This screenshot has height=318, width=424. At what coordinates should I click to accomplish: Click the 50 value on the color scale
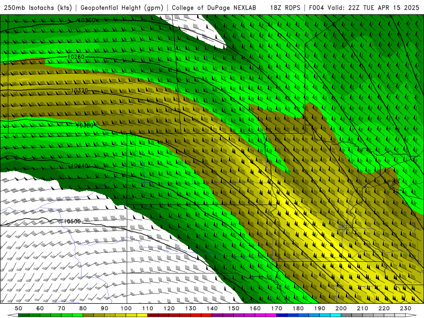19,308
